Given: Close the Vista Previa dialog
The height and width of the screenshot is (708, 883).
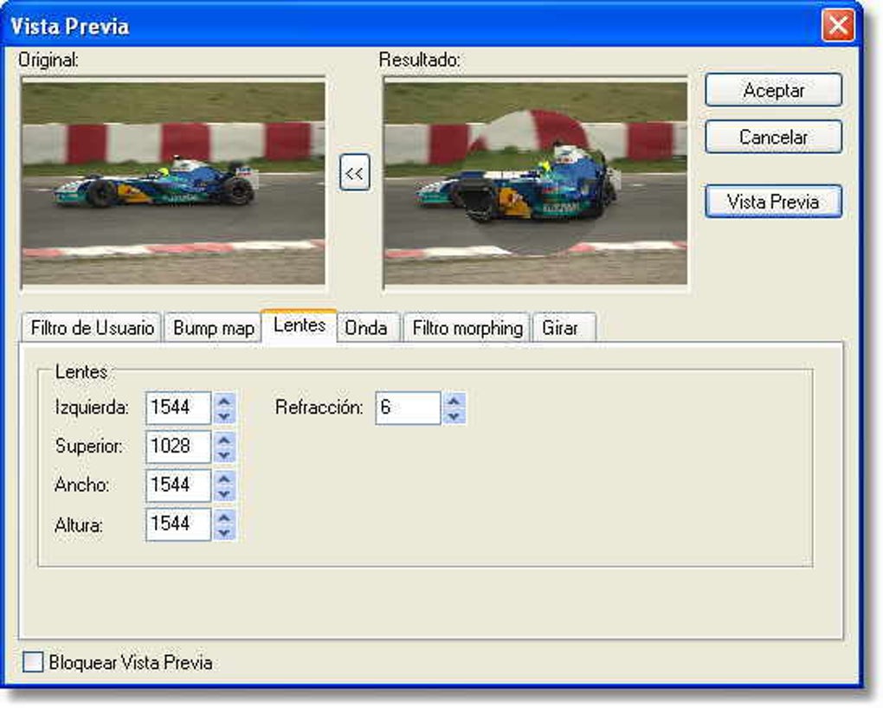Looking at the screenshot, I should click(x=838, y=26).
